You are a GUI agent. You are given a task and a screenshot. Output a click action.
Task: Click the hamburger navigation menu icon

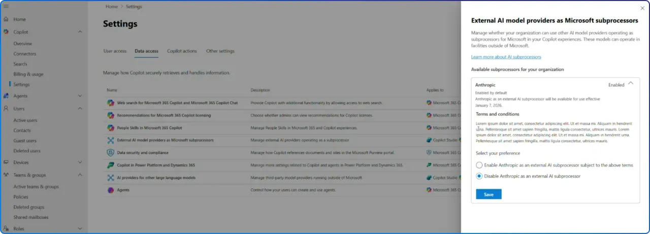(x=6, y=6)
